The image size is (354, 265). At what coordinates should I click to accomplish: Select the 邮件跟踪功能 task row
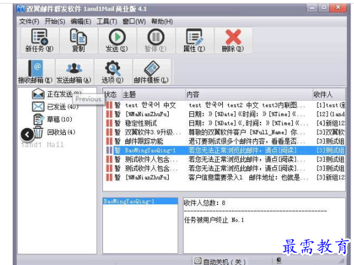click(x=225, y=141)
